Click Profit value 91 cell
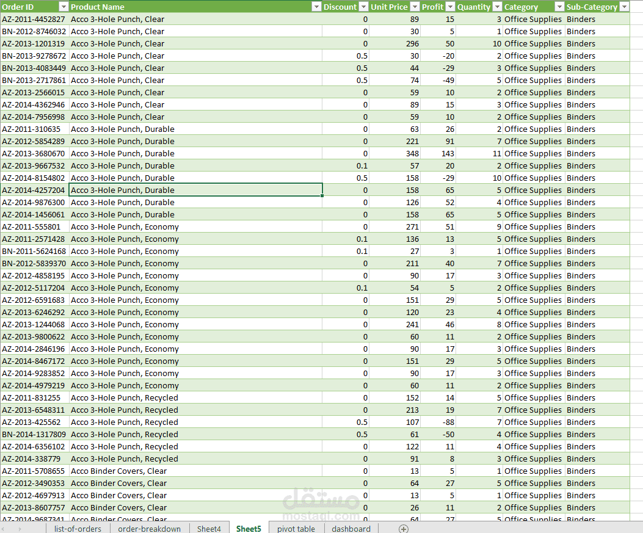Image resolution: width=643 pixels, height=533 pixels. [438, 142]
